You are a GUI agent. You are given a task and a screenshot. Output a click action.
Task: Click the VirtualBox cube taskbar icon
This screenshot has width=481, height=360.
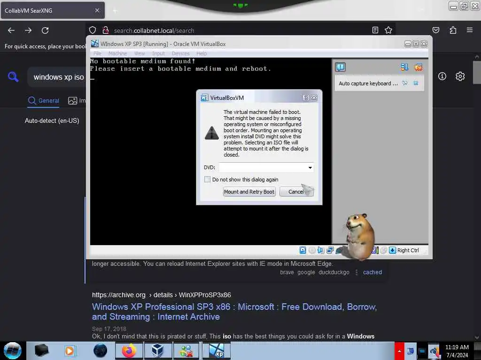pos(157,351)
